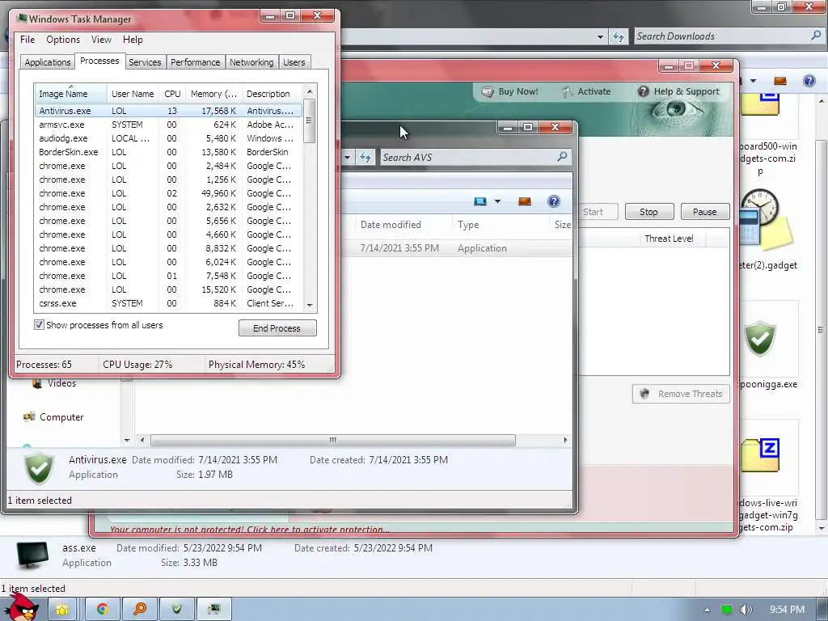Viewport: 828px width, 621px height.
Task: Click the disabled Start scan button
Action: 598,212
